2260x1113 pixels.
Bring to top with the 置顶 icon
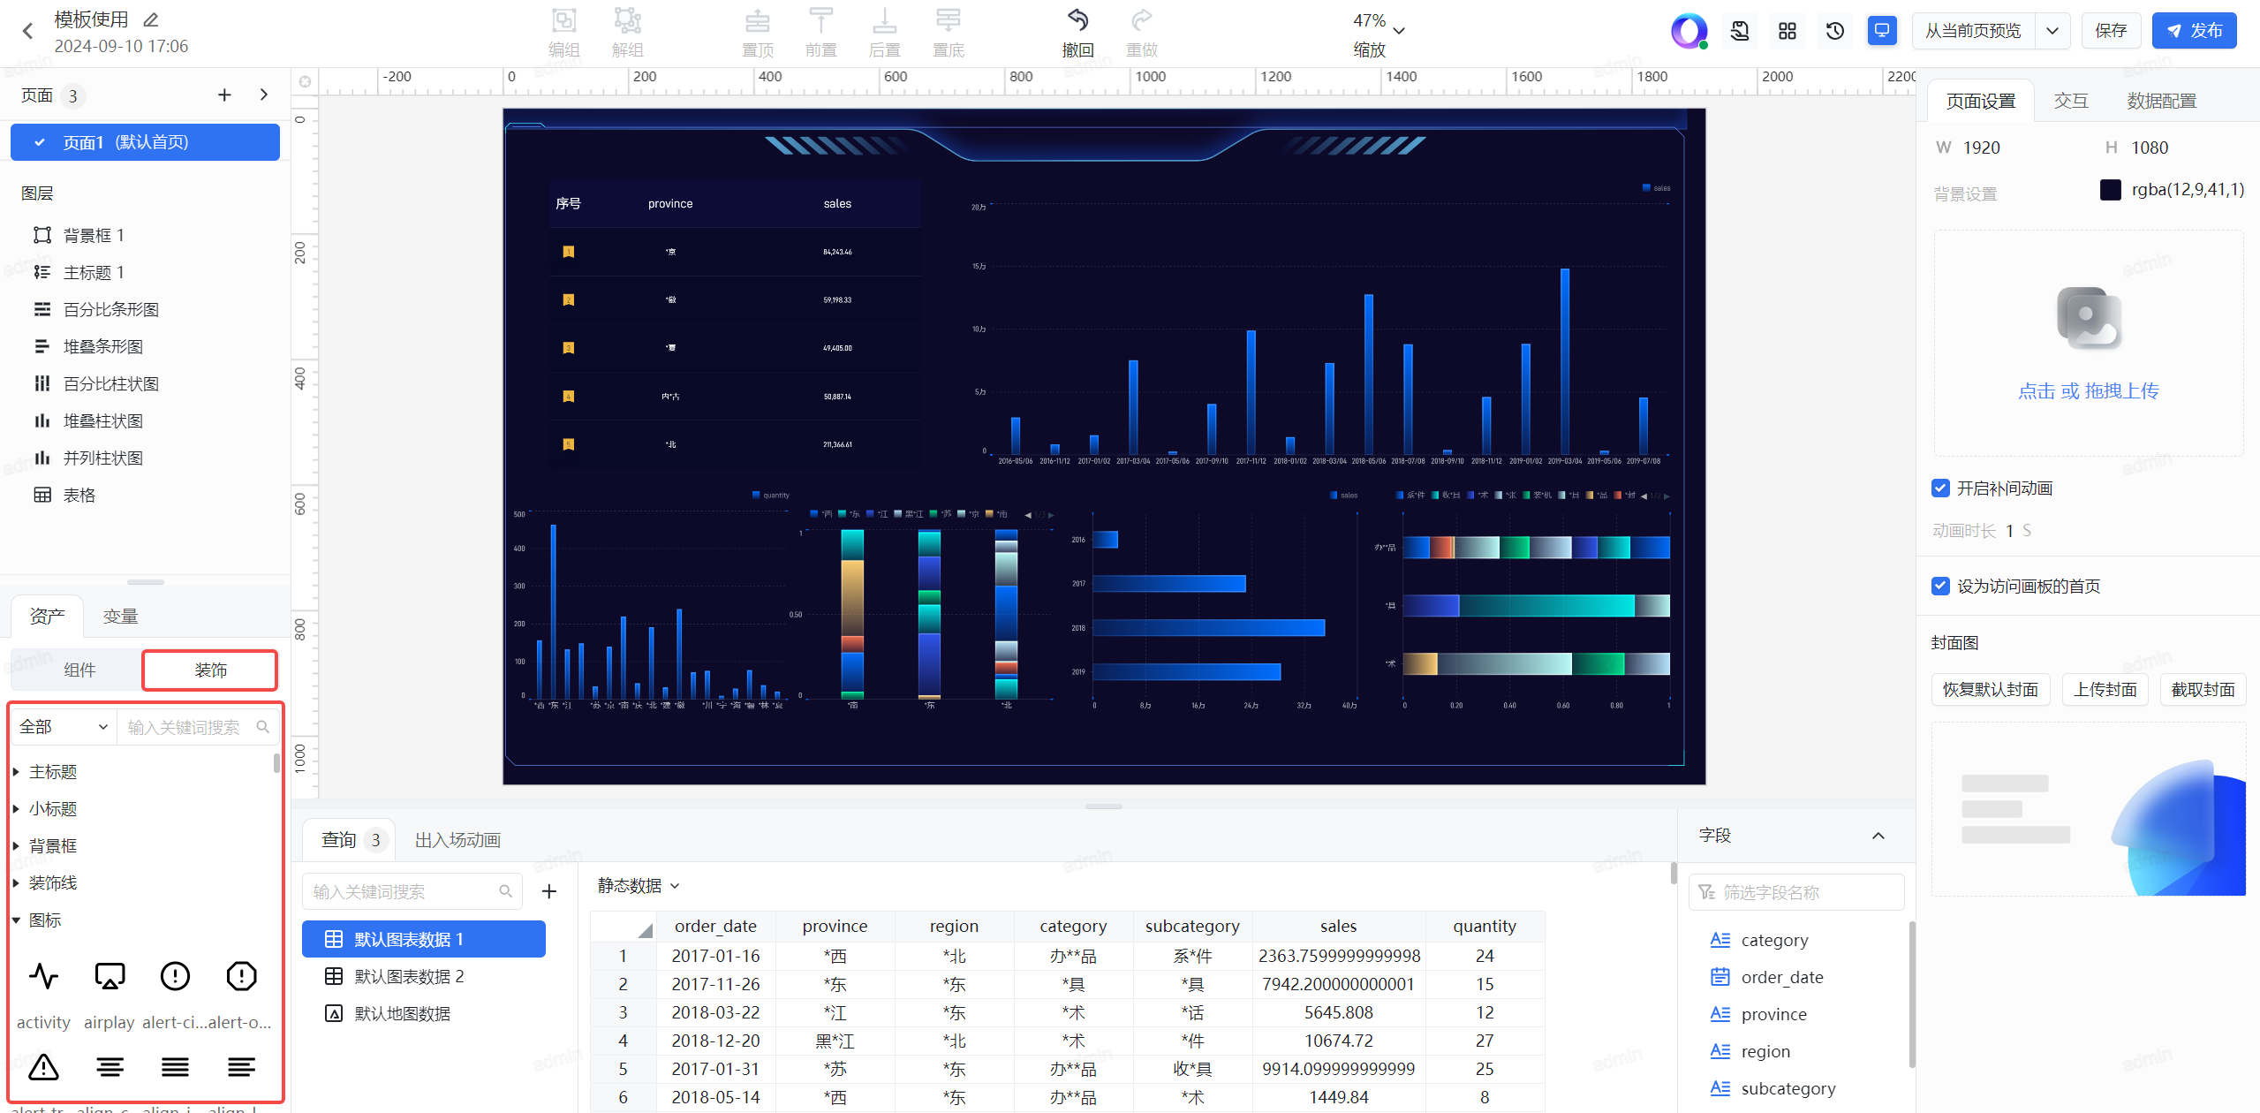[758, 21]
